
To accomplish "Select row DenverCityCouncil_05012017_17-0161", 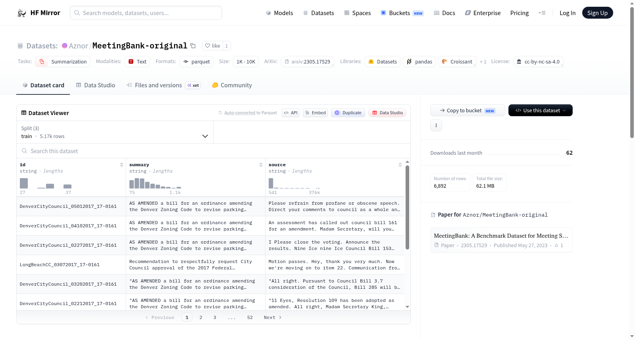I will click(210, 206).
